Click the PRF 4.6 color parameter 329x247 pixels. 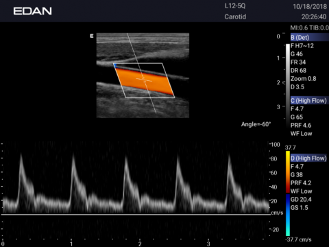(x=301, y=126)
